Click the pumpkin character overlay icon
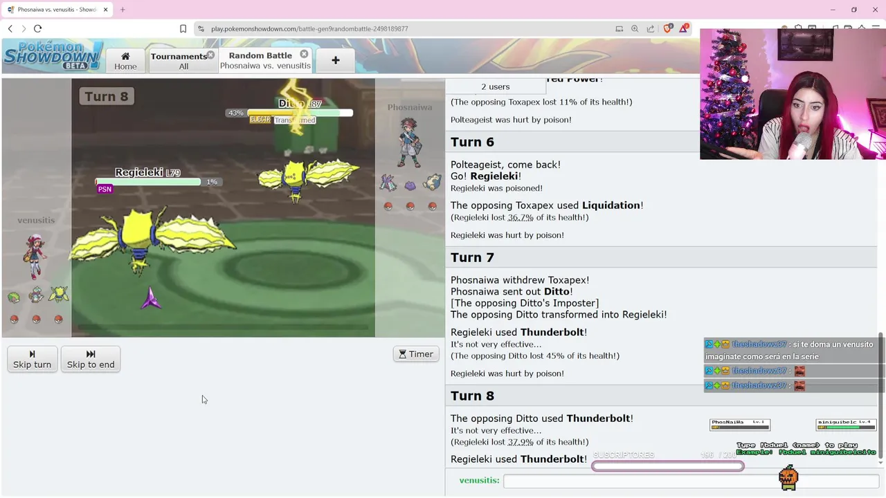This screenshot has width=886, height=498. click(788, 477)
